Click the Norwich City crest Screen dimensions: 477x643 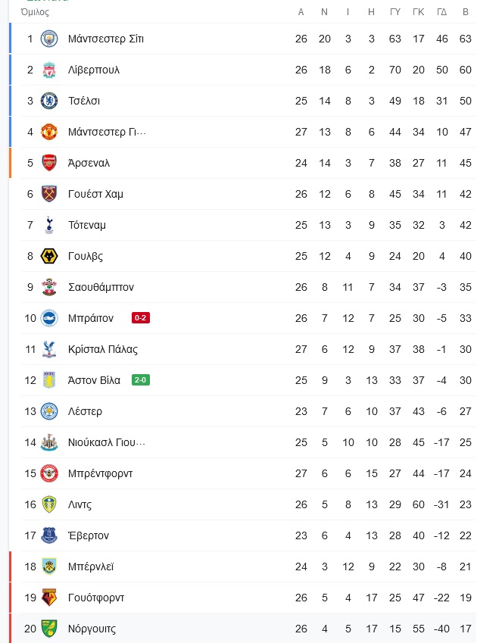49,629
